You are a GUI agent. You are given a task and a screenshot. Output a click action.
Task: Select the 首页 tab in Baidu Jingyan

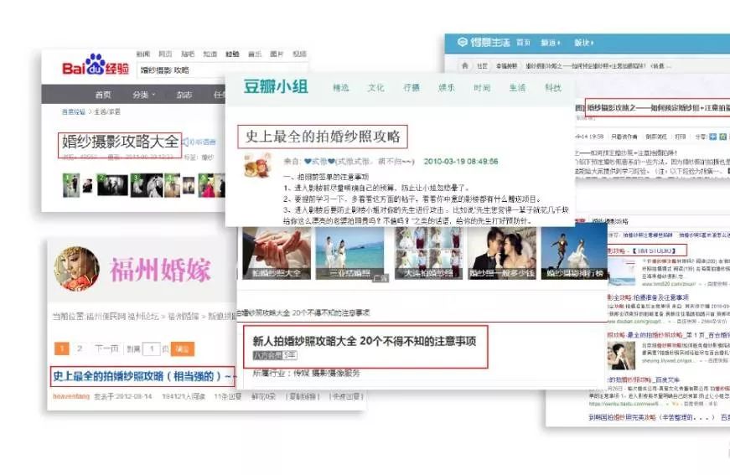click(102, 95)
